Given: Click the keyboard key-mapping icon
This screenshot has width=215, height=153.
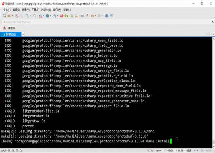Looking at the screenshot, I should coord(82,16).
